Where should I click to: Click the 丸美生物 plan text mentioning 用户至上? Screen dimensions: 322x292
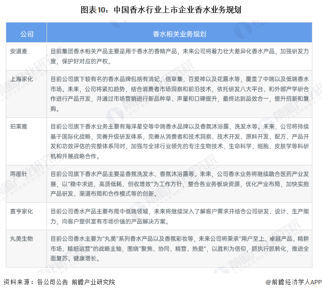(179, 248)
